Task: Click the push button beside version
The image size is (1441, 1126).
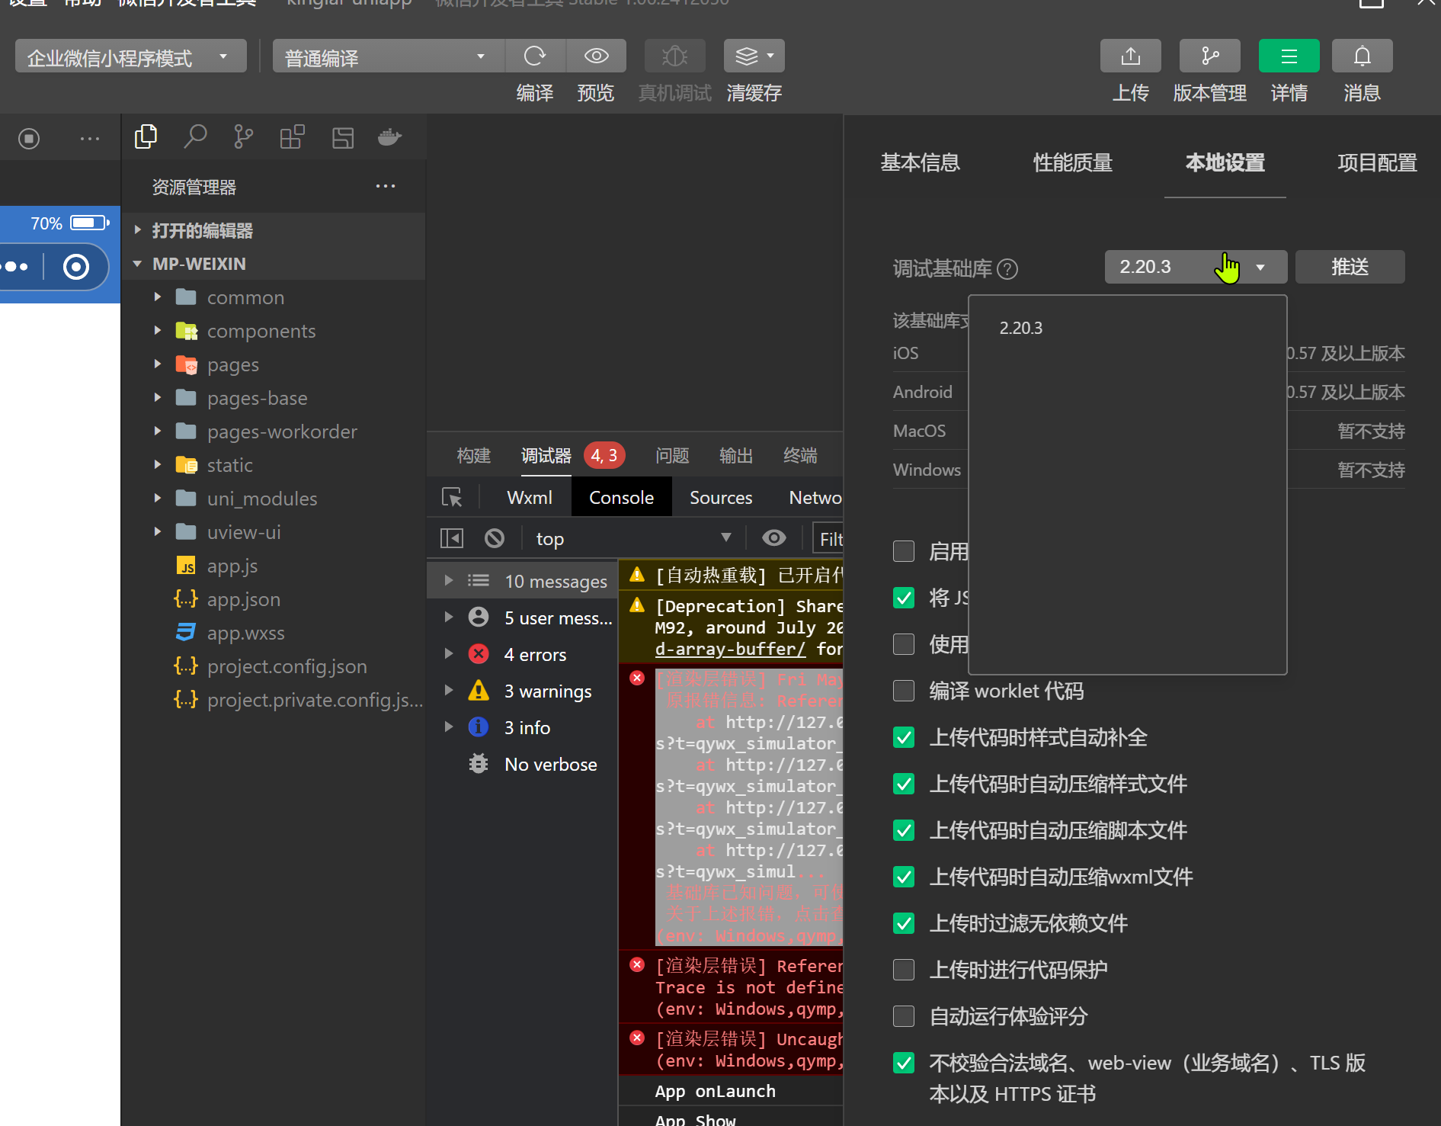Action: [x=1350, y=267]
